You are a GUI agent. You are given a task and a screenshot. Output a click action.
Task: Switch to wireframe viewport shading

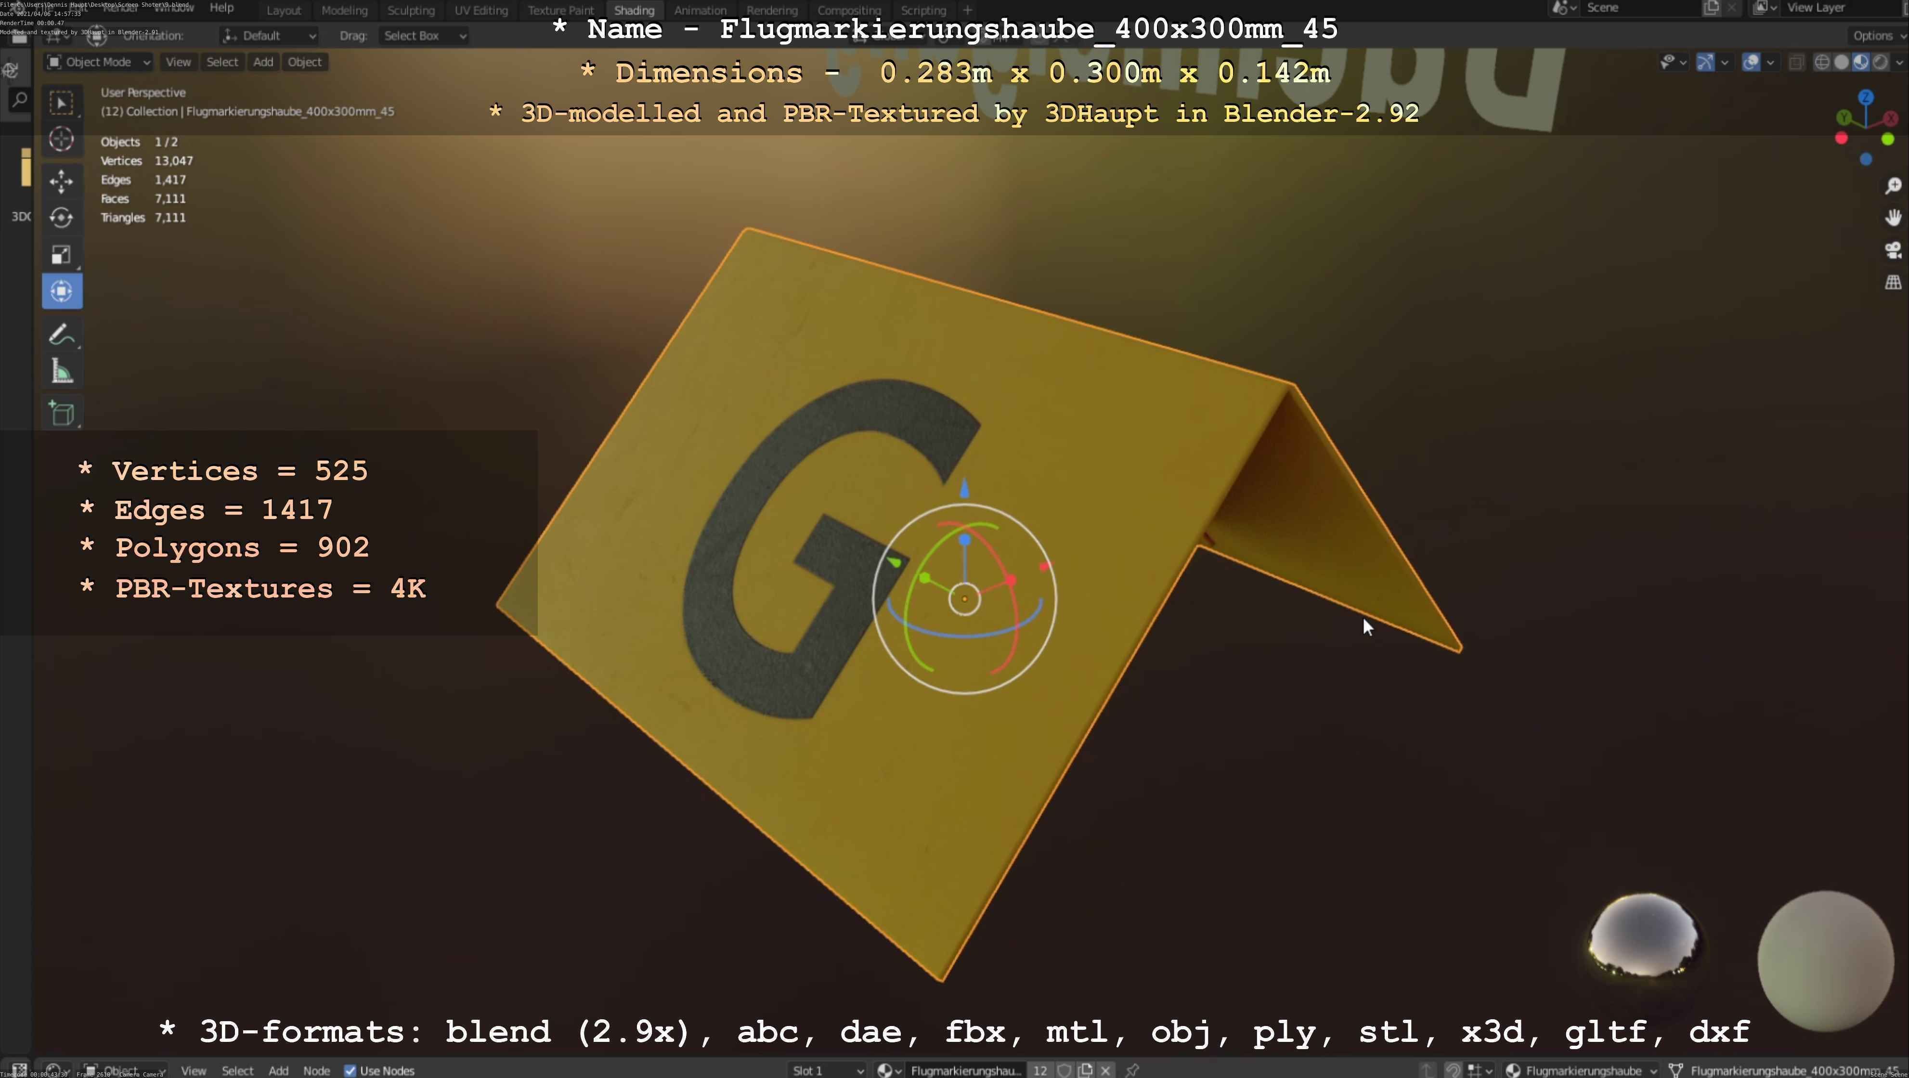pyautogui.click(x=1821, y=62)
